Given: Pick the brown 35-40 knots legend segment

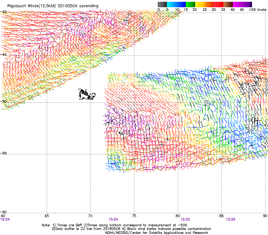Looking at the screenshot, I should point(228,4).
